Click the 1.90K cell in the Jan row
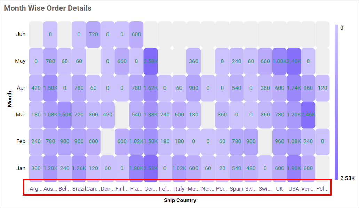The image size is (359, 208). point(294,168)
